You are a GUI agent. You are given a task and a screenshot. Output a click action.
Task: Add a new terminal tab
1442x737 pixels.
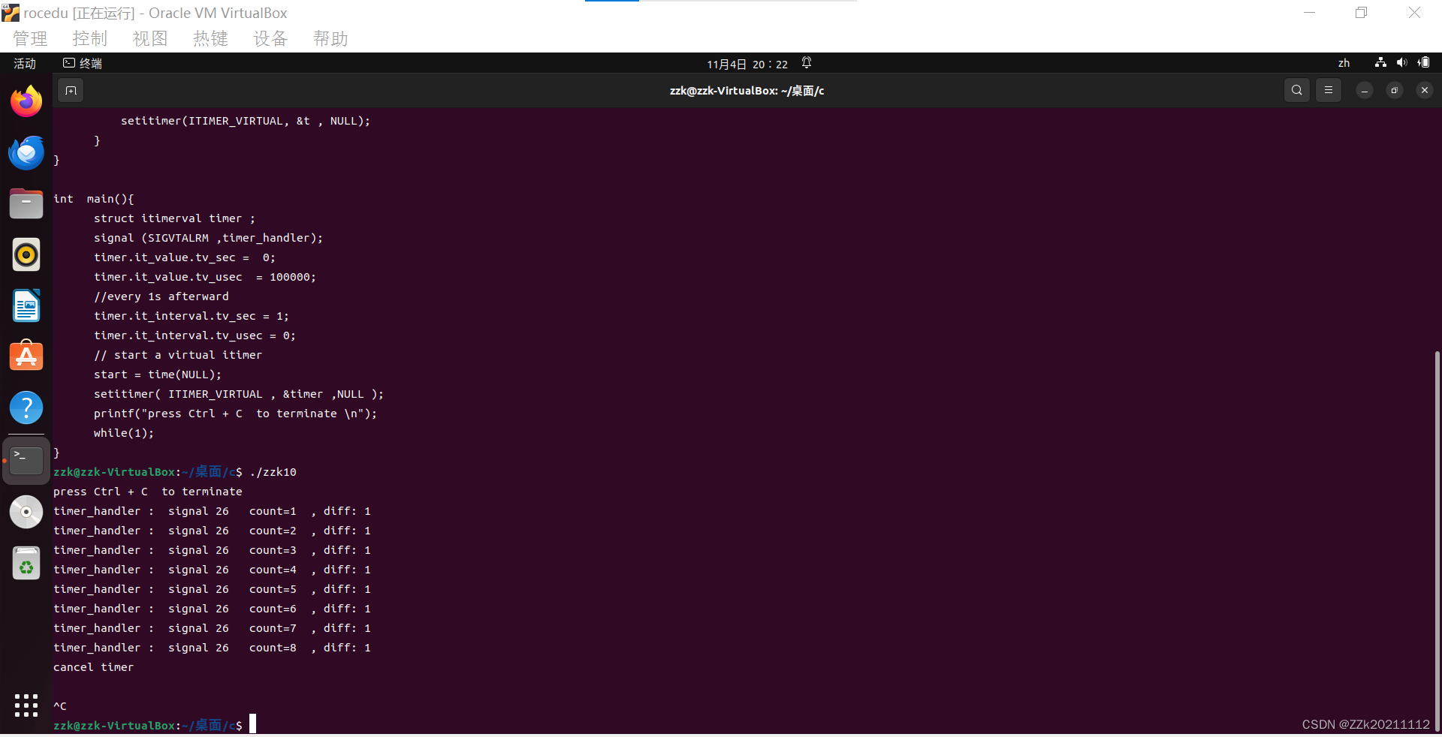71,91
